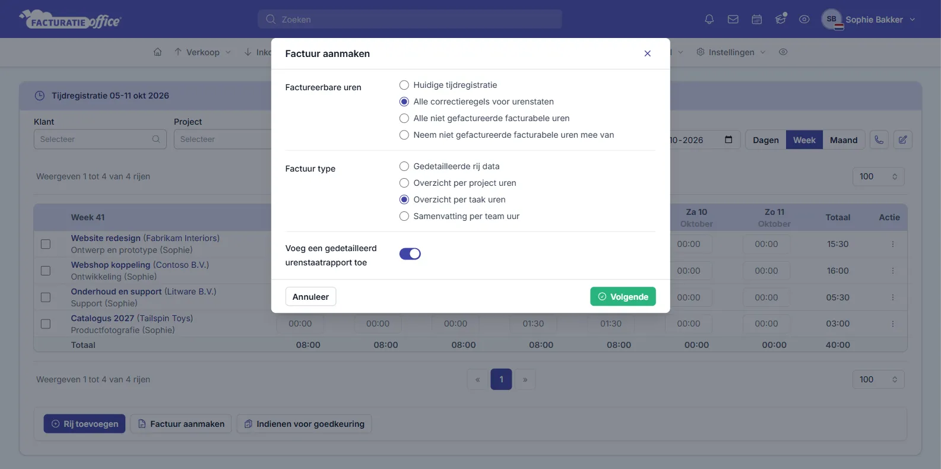Viewport: 941px width, 469px height.
Task: Click Factuur aanmaken button below table
Action: tap(181, 424)
